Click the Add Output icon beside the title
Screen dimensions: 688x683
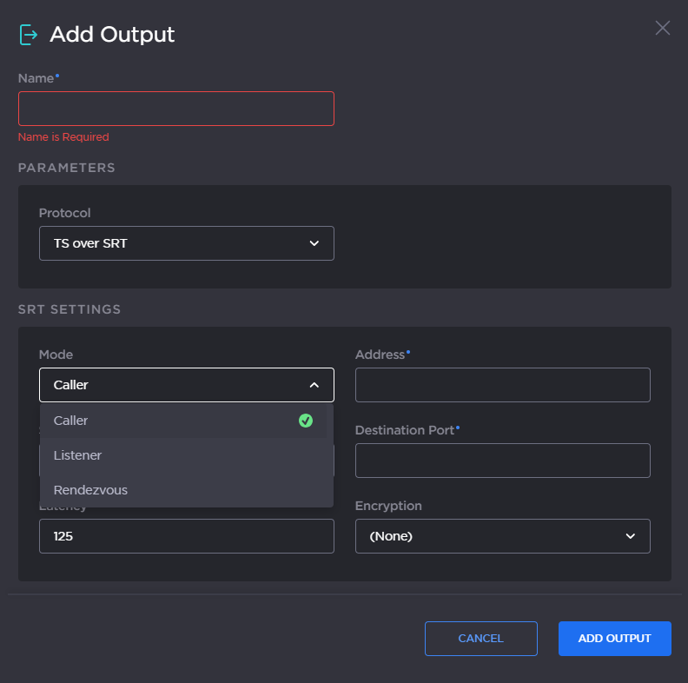tap(29, 35)
